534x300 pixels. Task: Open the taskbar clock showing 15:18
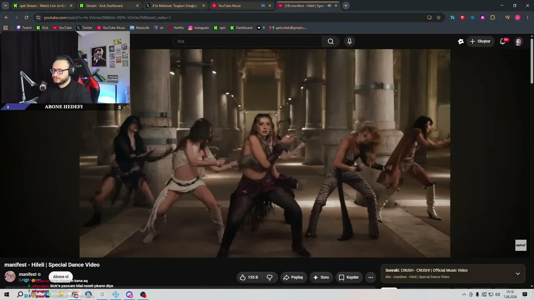pyautogui.click(x=509, y=295)
